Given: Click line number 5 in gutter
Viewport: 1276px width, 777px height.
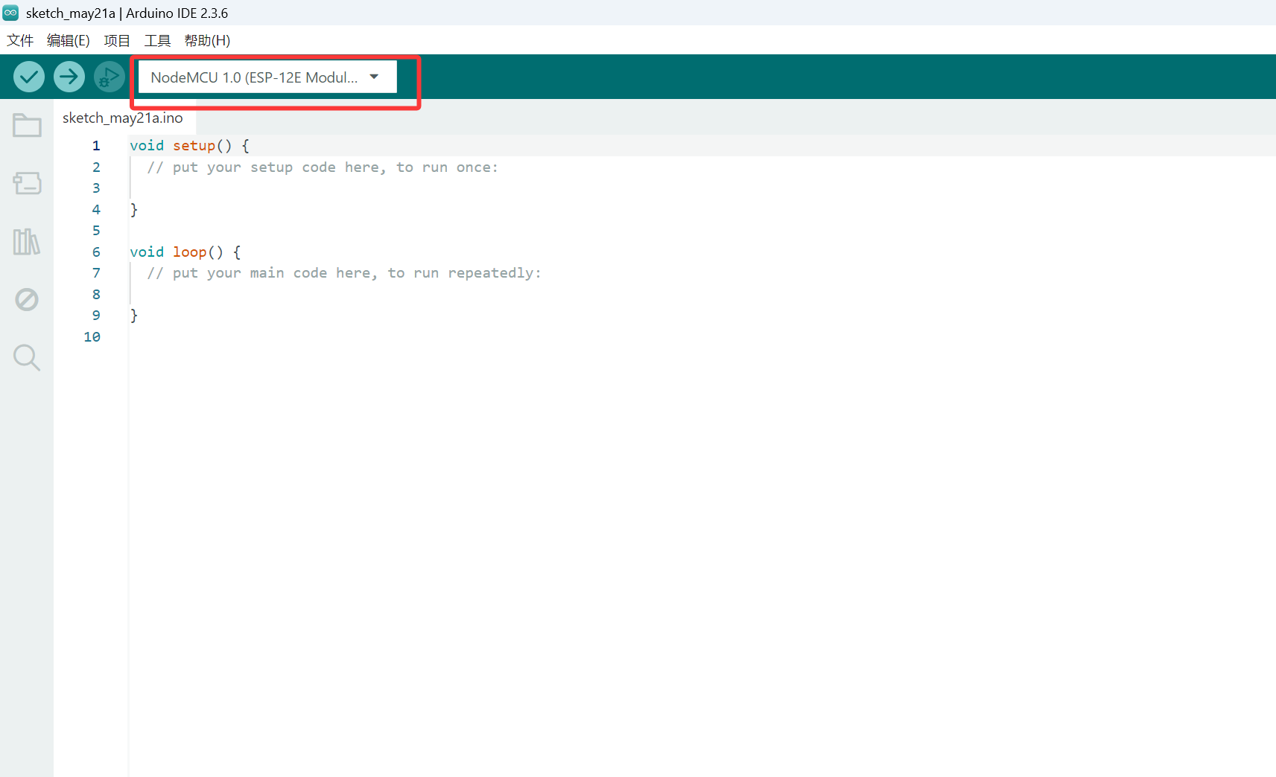Looking at the screenshot, I should pos(96,231).
